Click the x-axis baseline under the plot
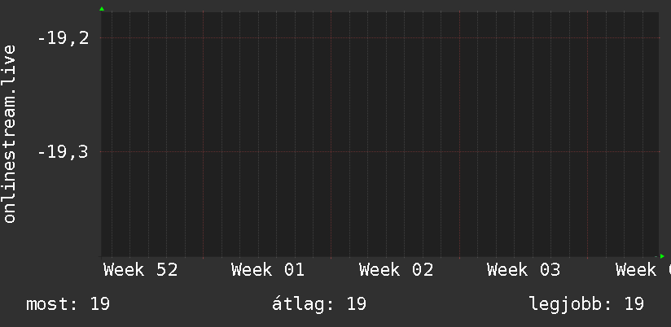 point(379,257)
